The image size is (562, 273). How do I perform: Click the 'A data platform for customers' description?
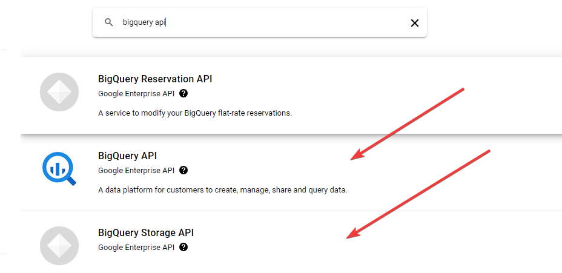223,190
